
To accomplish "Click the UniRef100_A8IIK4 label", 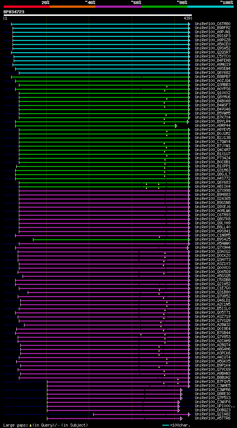I will pyautogui.click(x=213, y=186).
